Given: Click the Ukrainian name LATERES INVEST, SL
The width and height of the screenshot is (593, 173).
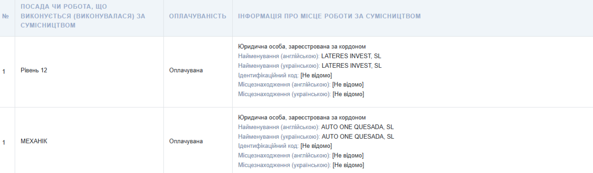Looking at the screenshot, I should click(351, 66).
